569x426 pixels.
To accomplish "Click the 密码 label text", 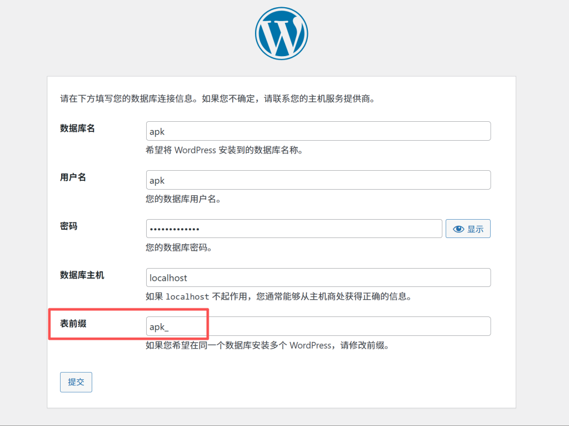I will click(x=68, y=226).
